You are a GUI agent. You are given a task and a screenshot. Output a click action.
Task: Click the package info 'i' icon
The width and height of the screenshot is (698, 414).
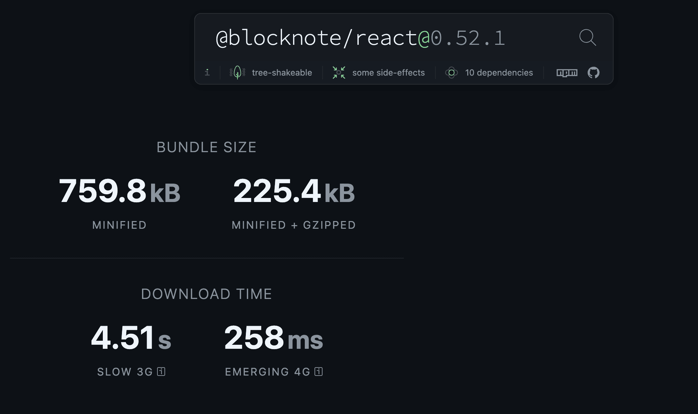pos(207,72)
